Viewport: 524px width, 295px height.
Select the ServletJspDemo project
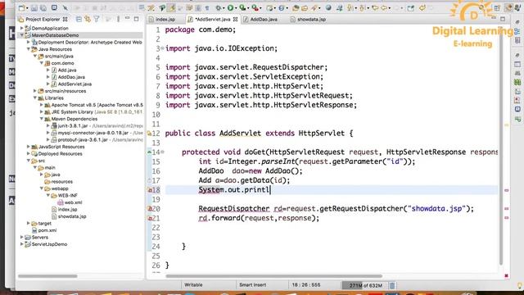(49, 244)
